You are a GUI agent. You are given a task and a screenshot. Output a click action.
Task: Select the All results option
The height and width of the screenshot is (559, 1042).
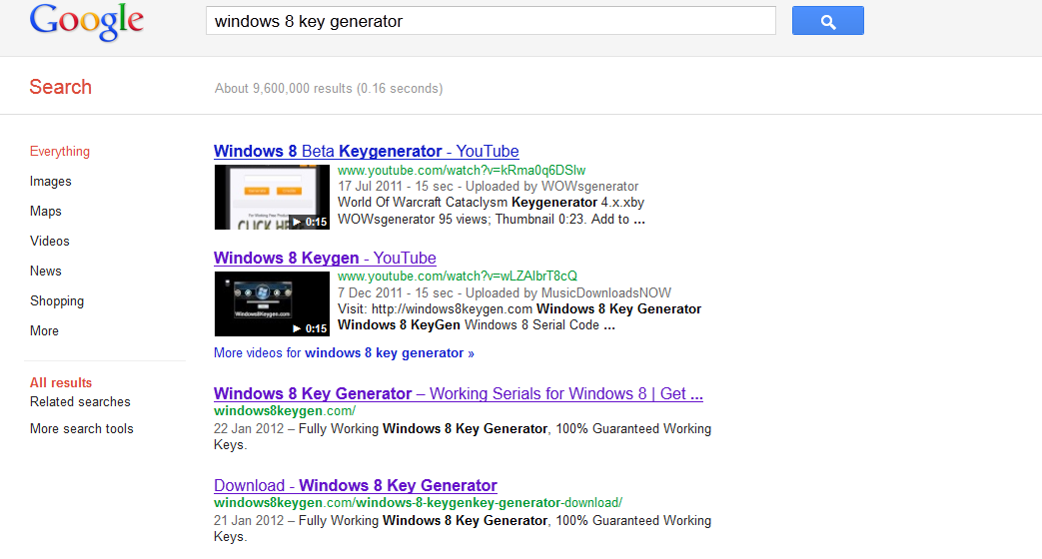click(61, 383)
